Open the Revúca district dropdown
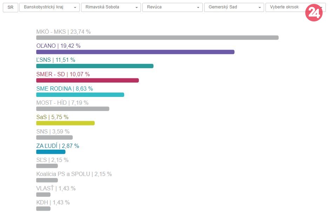This screenshot has width=329, height=216. pyautogui.click(x=173, y=7)
